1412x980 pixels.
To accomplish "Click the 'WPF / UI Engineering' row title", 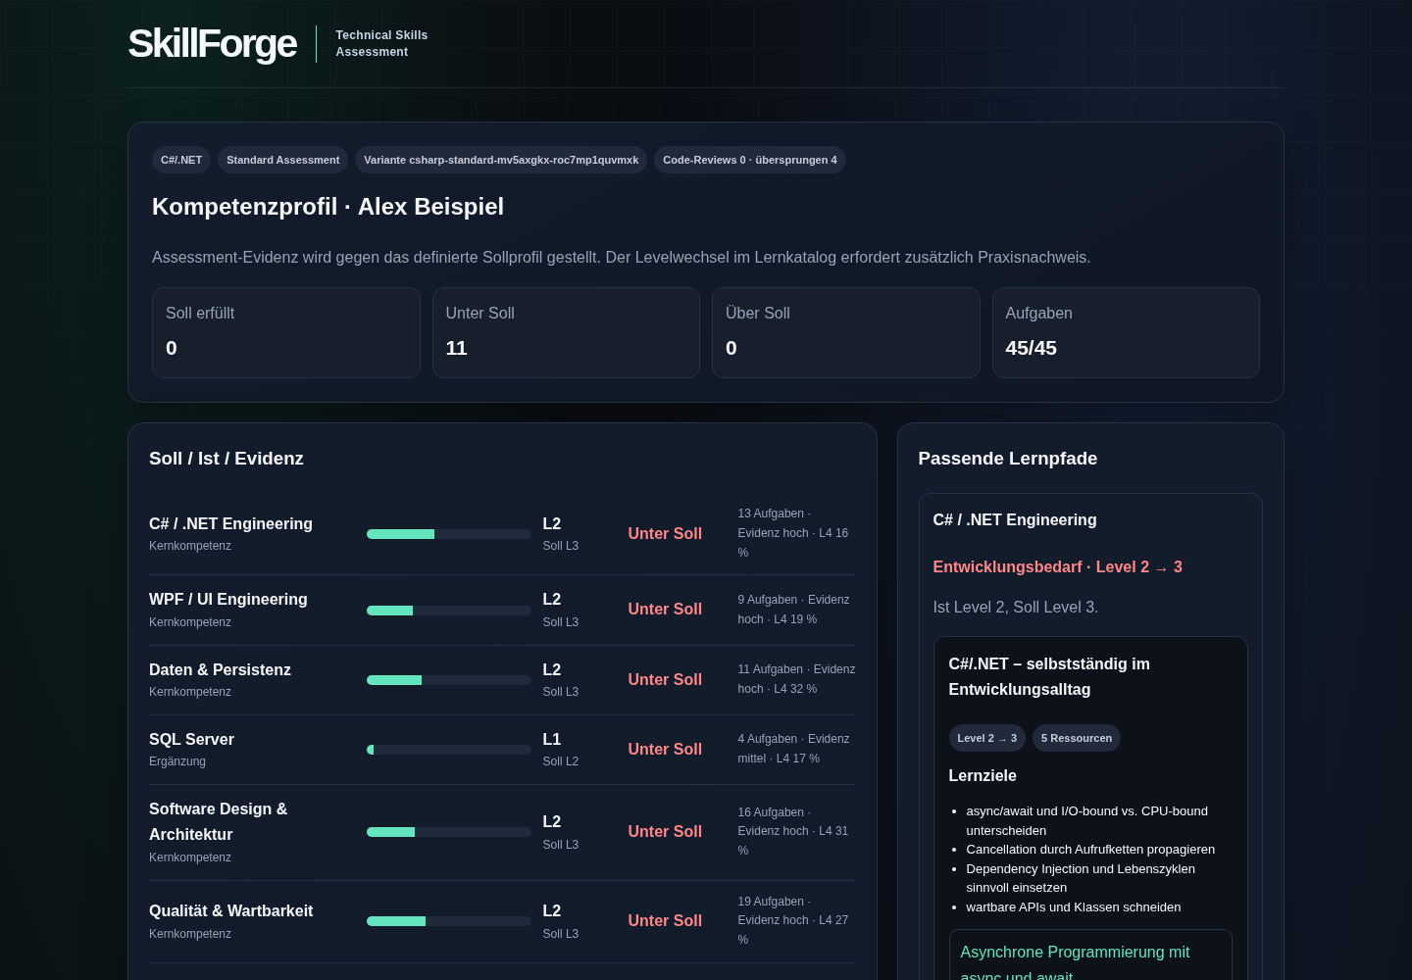I will pos(228,599).
